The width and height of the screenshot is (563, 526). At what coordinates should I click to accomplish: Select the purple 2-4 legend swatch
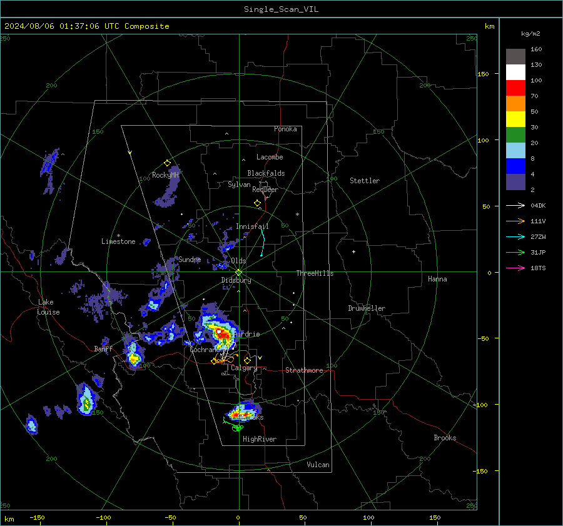pos(515,181)
